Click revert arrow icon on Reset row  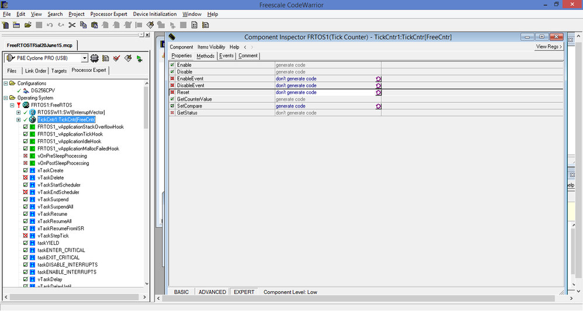(378, 92)
